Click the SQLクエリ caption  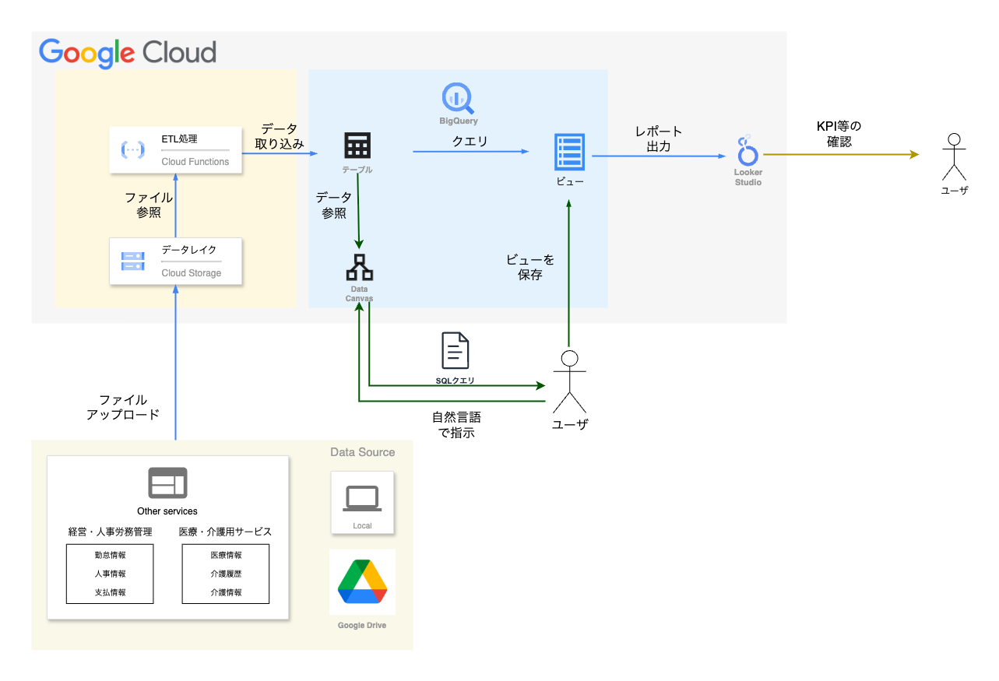[456, 381]
